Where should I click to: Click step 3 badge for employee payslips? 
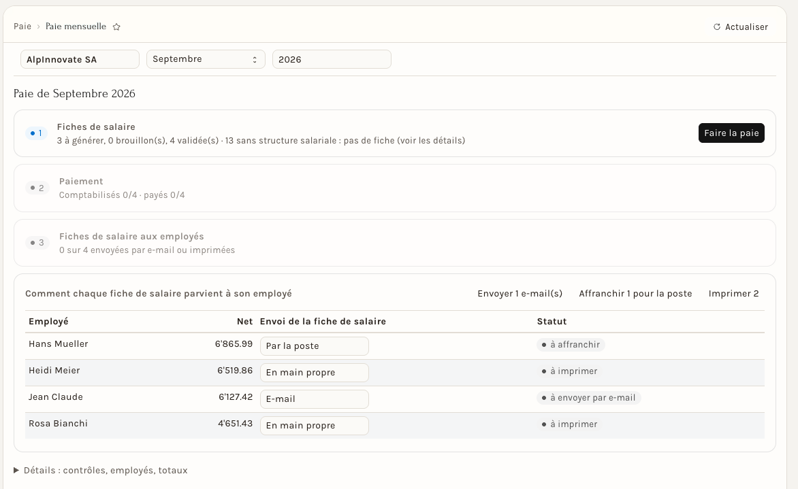[x=37, y=243]
